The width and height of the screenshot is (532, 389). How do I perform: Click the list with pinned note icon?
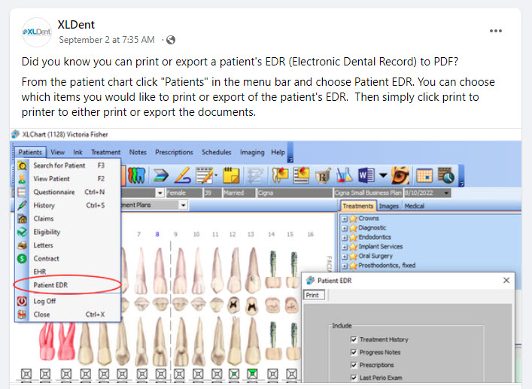(301, 175)
